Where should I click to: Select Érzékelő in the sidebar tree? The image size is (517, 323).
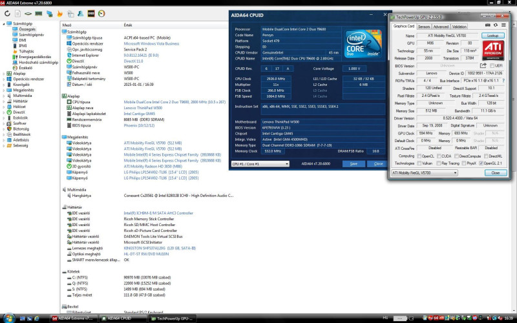[26, 68]
